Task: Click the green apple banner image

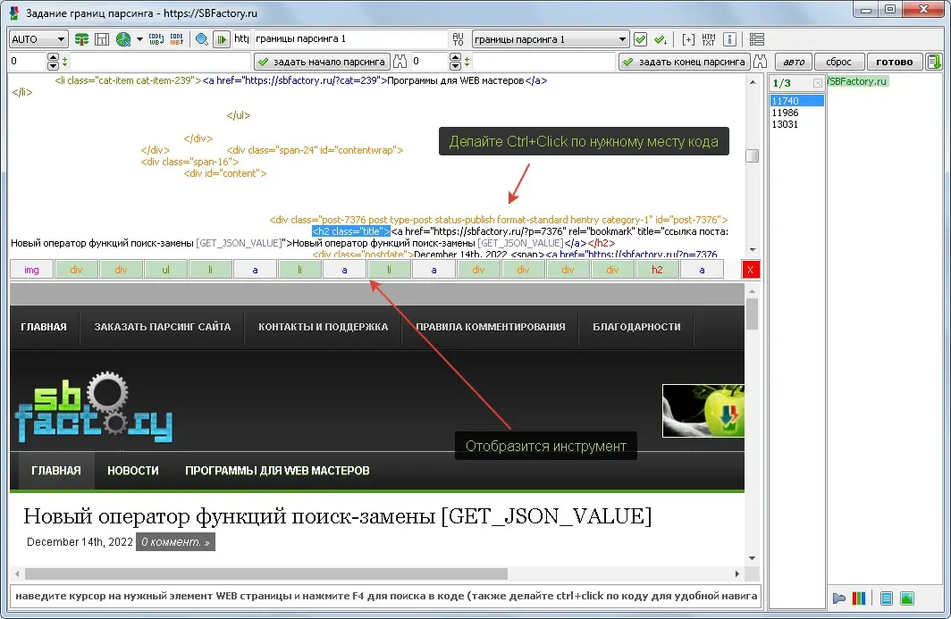Action: tap(703, 411)
